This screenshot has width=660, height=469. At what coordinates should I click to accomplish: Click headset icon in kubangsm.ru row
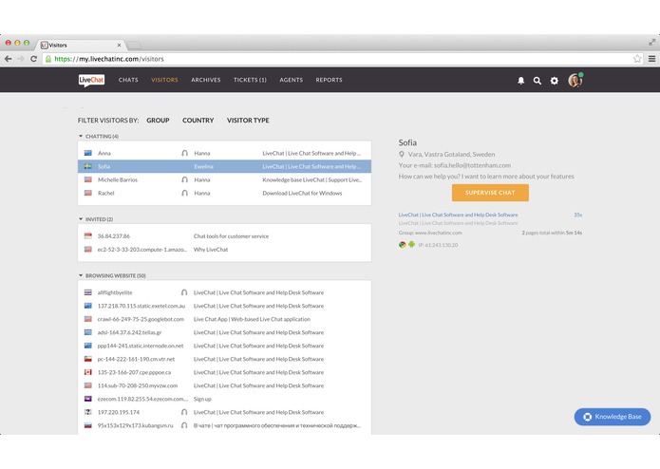(x=184, y=425)
